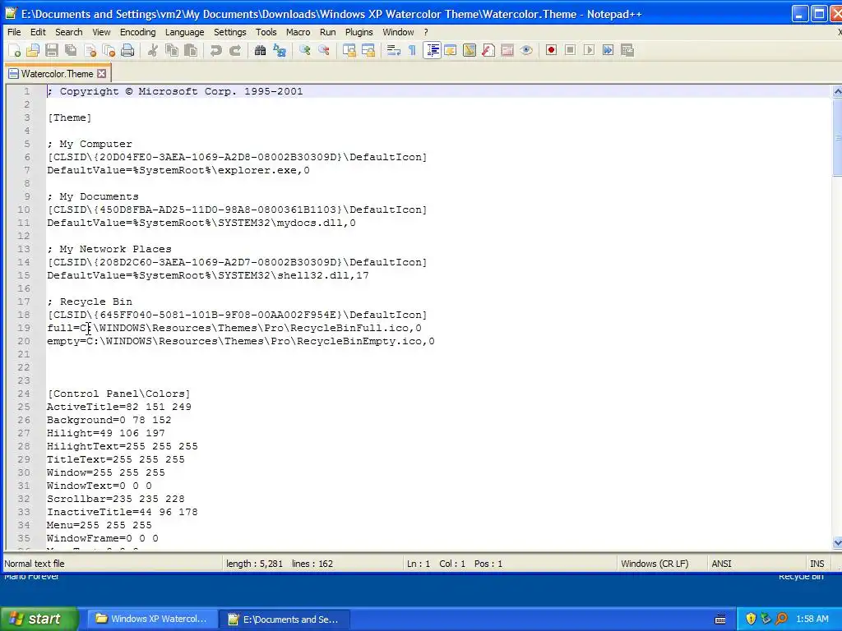Stop macro recording with the square stop icon
Viewport: 842px width, 631px height.
(571, 50)
